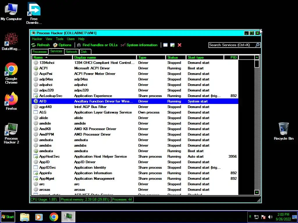This screenshot has height=223, width=298.
Task: Click the 1394ohci service gear icon
Action: (36, 63)
